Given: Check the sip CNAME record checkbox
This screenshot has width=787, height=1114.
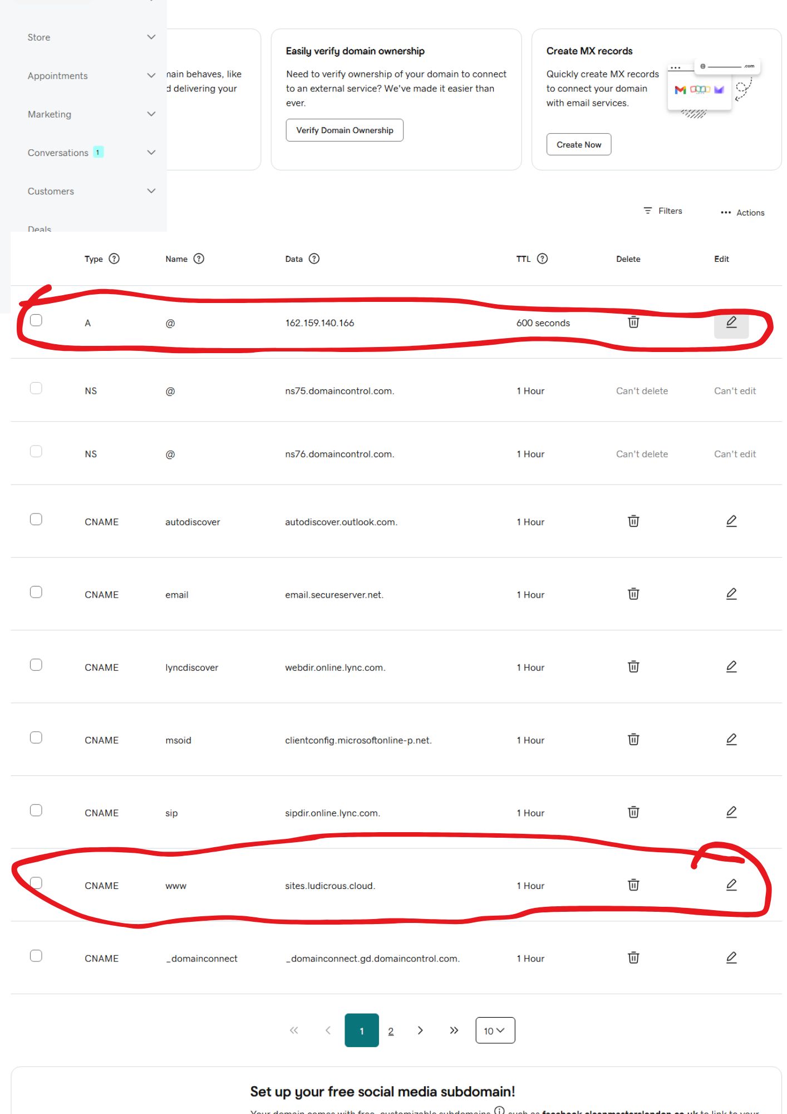Looking at the screenshot, I should 36,810.
